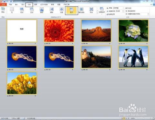Select the highlighted Reveal (显示) transition
The image size is (155, 120).
(72, 11)
